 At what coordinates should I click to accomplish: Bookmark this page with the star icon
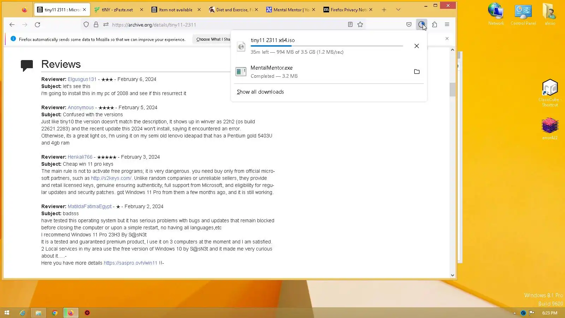click(x=360, y=25)
